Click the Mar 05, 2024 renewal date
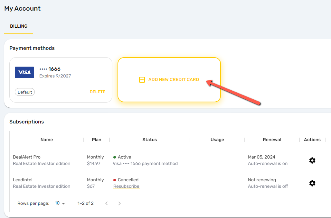 pyautogui.click(x=261, y=157)
